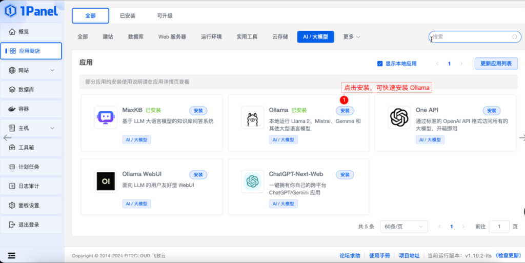
Task: Click the AI / 大模型 tag on MaxKB
Action: [136, 139]
